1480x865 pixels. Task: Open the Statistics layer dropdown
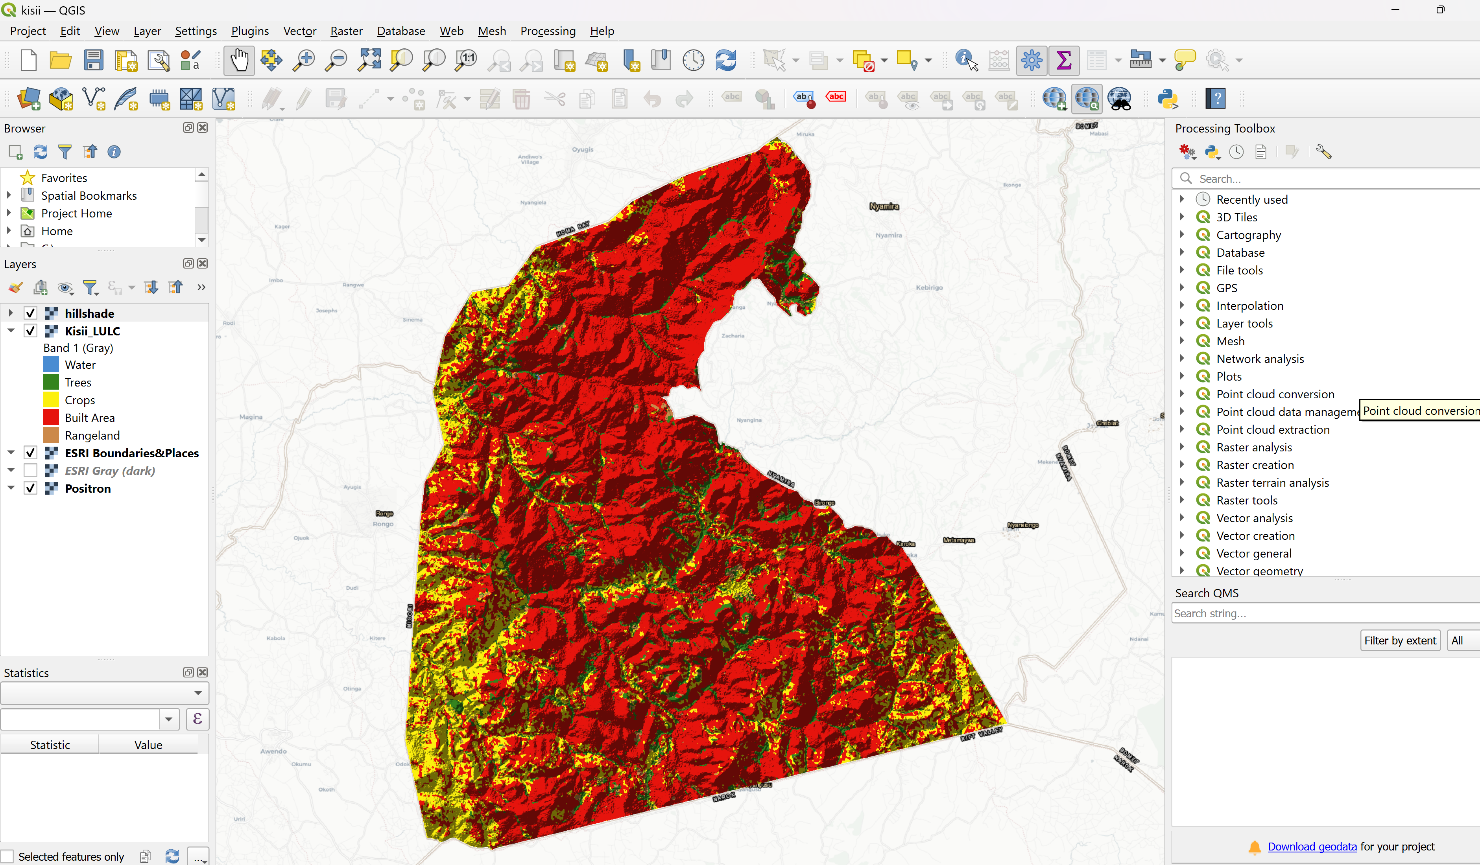tap(105, 693)
